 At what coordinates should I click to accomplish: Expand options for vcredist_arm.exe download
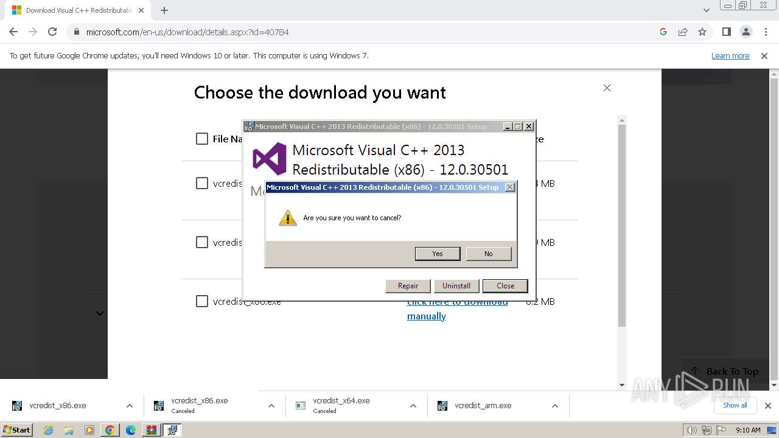pyautogui.click(x=555, y=406)
